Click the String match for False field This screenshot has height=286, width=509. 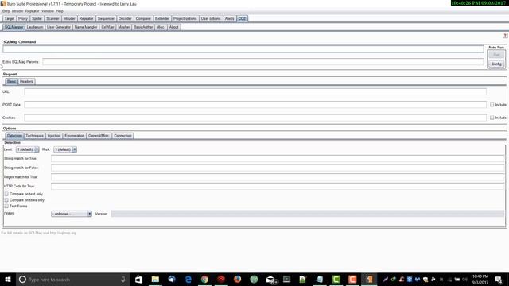(278, 168)
